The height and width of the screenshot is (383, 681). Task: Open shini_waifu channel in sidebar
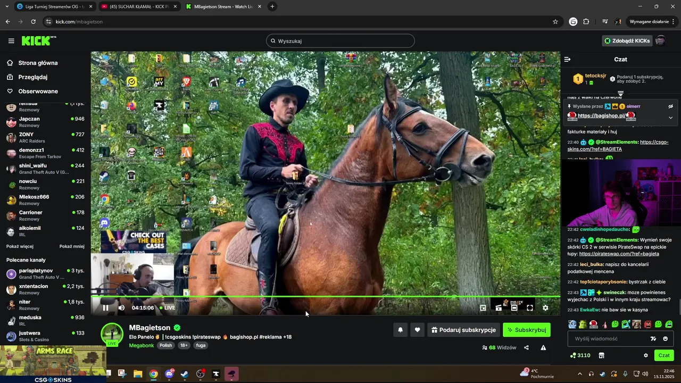pos(45,169)
